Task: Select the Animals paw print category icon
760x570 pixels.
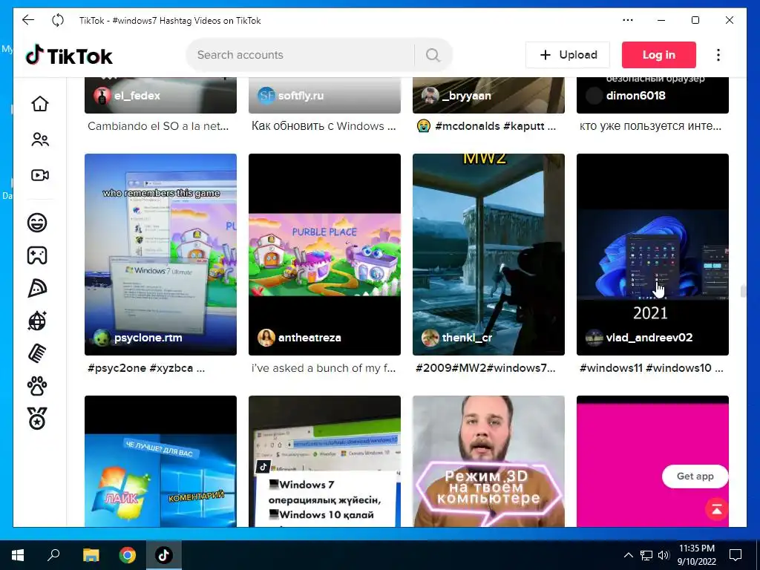Action: pos(37,386)
